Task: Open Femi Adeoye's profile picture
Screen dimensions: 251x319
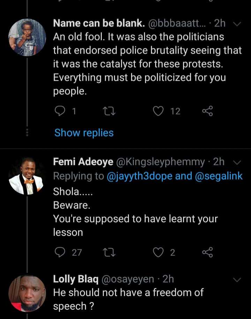Action: [27, 176]
